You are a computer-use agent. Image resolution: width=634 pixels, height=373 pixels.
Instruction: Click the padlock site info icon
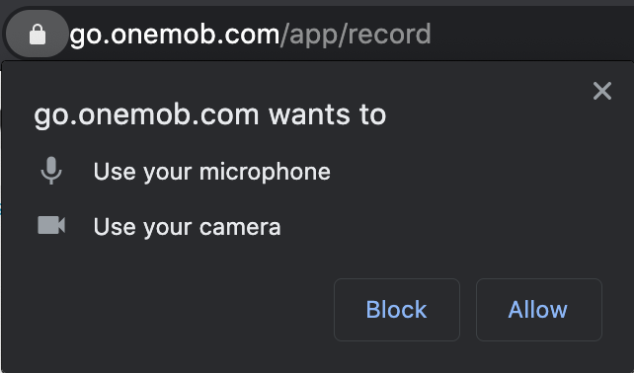[x=38, y=34]
